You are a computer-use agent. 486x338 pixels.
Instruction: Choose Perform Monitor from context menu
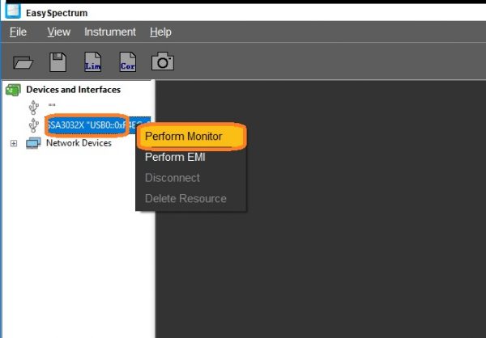pyautogui.click(x=183, y=136)
